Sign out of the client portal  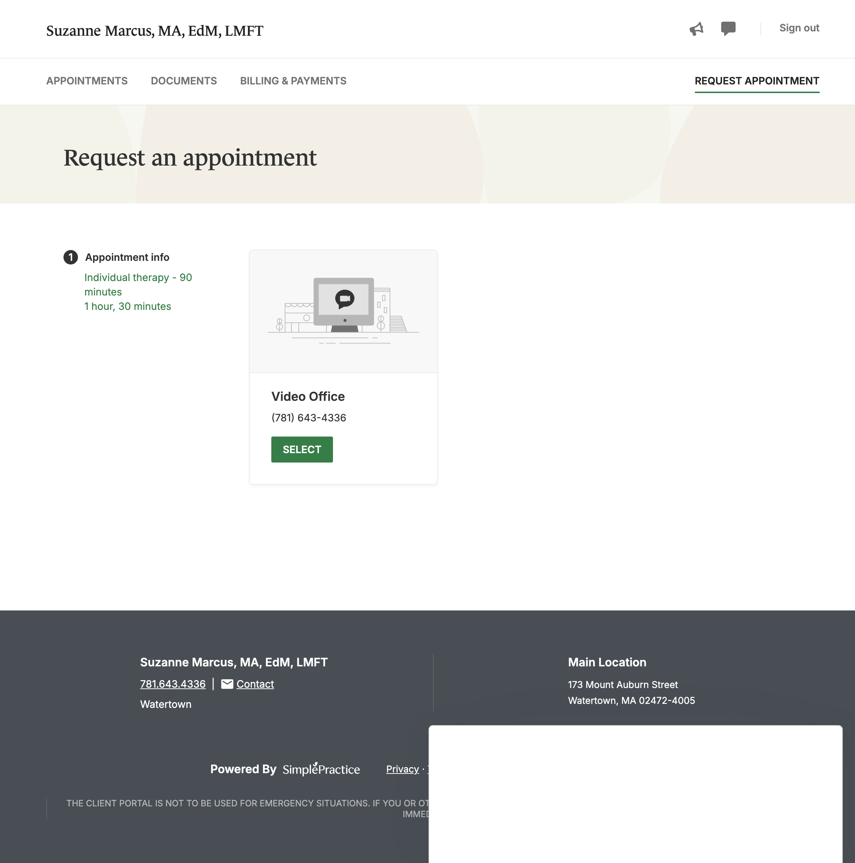pyautogui.click(x=799, y=28)
